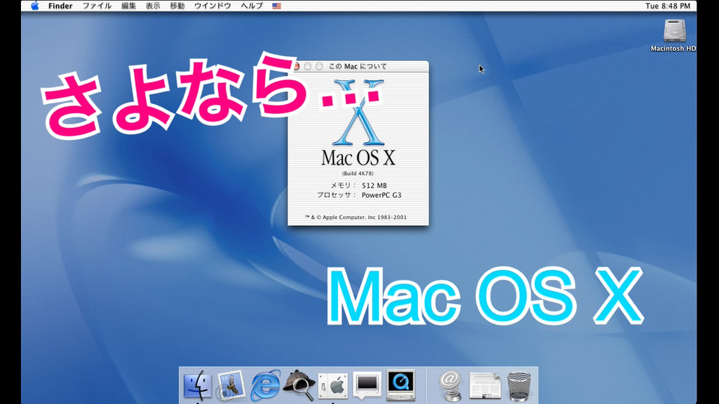Open the ファイル menu
This screenshot has height=404, width=719.
pos(97,6)
